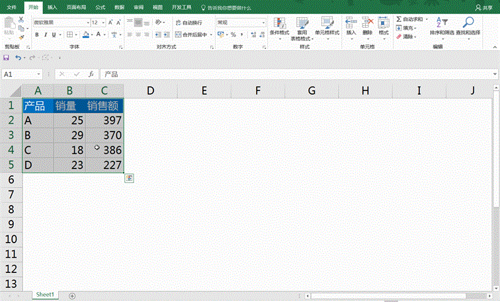
Task: Click the Undo arrow icon
Action: pyautogui.click(x=17, y=58)
